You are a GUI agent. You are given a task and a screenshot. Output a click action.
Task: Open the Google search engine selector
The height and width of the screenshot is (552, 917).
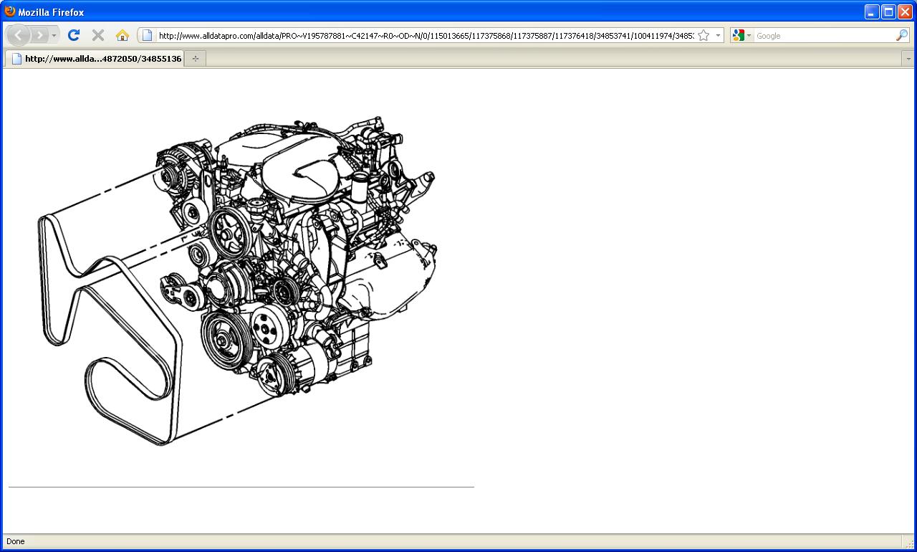(741, 35)
